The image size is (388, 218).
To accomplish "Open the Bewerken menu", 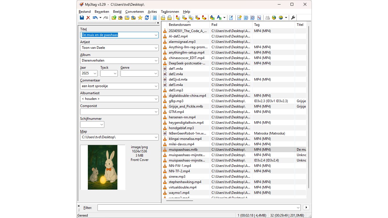I will 102,12.
